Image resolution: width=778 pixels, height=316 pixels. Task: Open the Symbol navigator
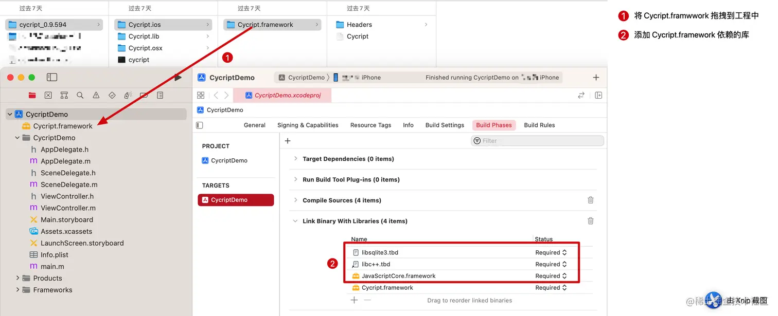[64, 95]
